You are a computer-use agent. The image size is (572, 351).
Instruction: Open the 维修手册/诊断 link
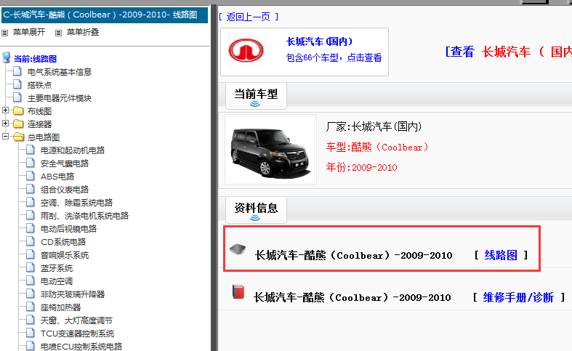(518, 297)
